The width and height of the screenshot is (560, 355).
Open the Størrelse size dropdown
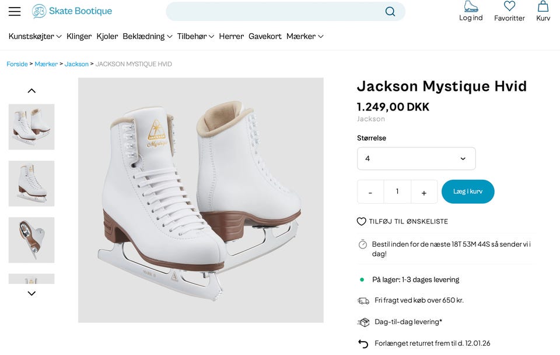coord(416,158)
